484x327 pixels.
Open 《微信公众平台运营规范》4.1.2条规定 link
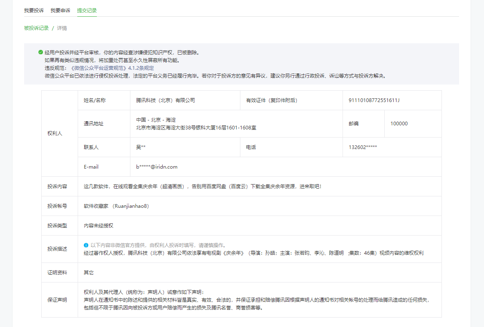pos(112,68)
